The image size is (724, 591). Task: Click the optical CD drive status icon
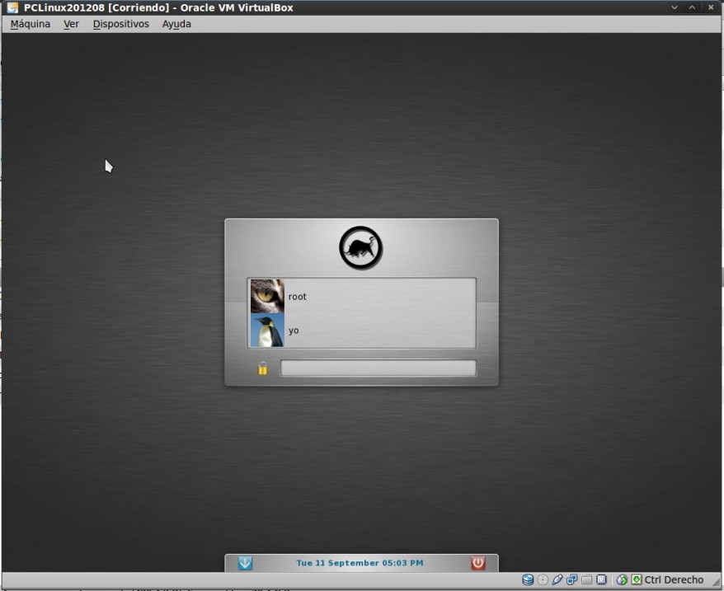[x=543, y=579]
